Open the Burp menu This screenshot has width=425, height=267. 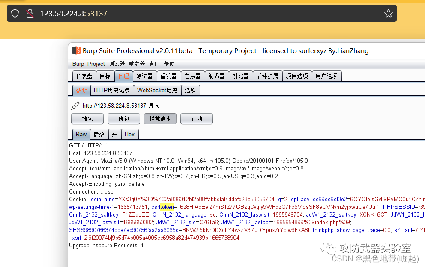78,64
